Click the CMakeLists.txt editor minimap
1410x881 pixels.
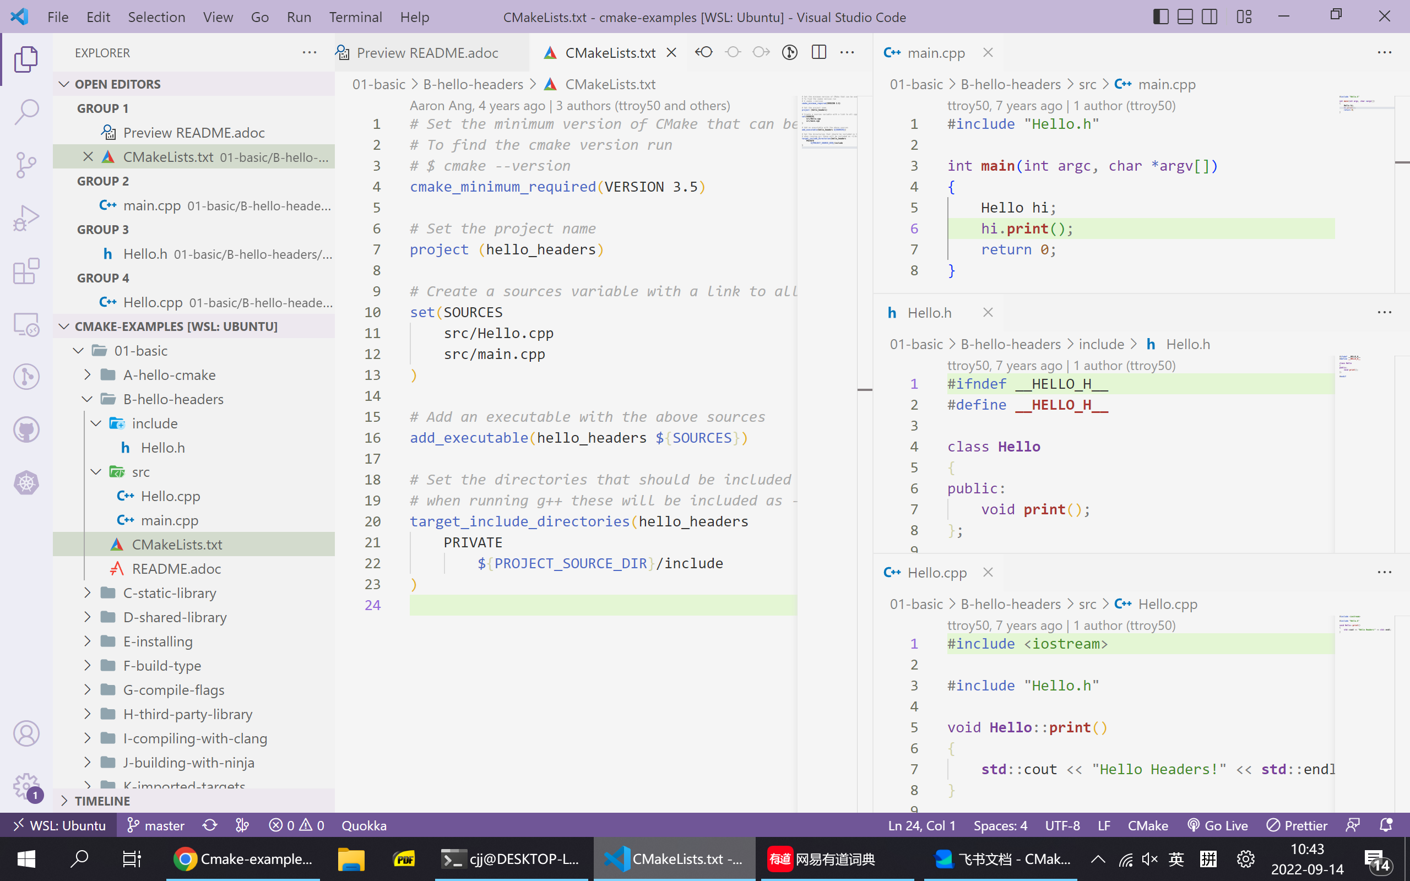click(x=828, y=122)
